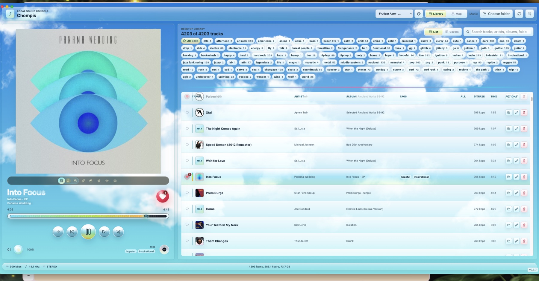Click the Thundercat cover thumbnail for Them Changes

199,241
